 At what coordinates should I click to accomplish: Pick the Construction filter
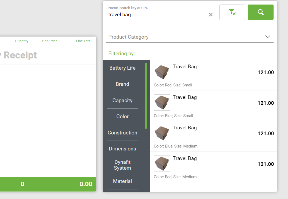pos(122,133)
